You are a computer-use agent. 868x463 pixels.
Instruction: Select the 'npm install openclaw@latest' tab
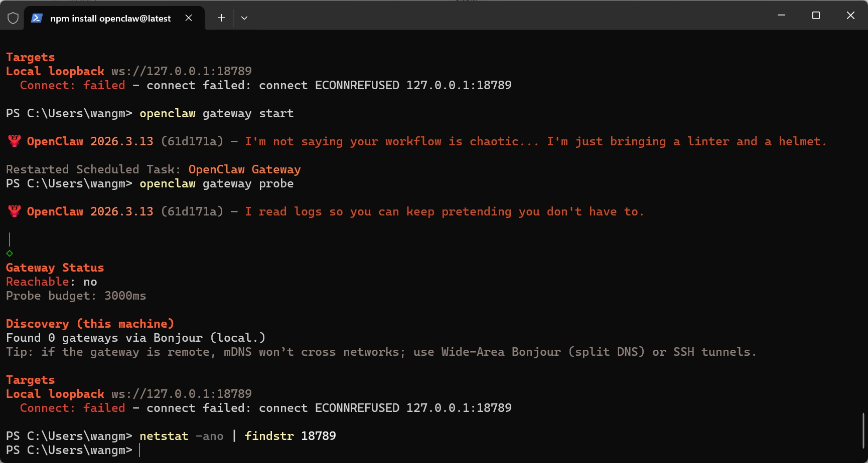tap(110, 19)
